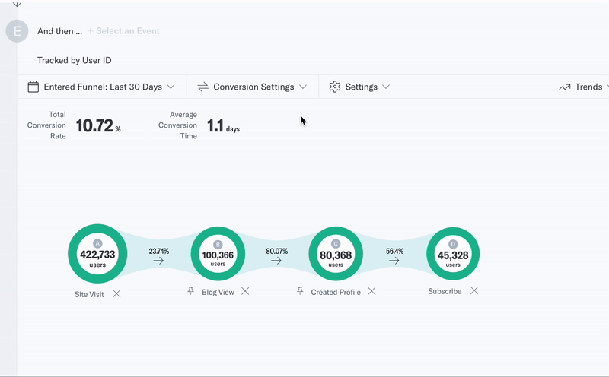This screenshot has height=377, width=609.
Task: Click the Site Visit step label
Action: 89,294
